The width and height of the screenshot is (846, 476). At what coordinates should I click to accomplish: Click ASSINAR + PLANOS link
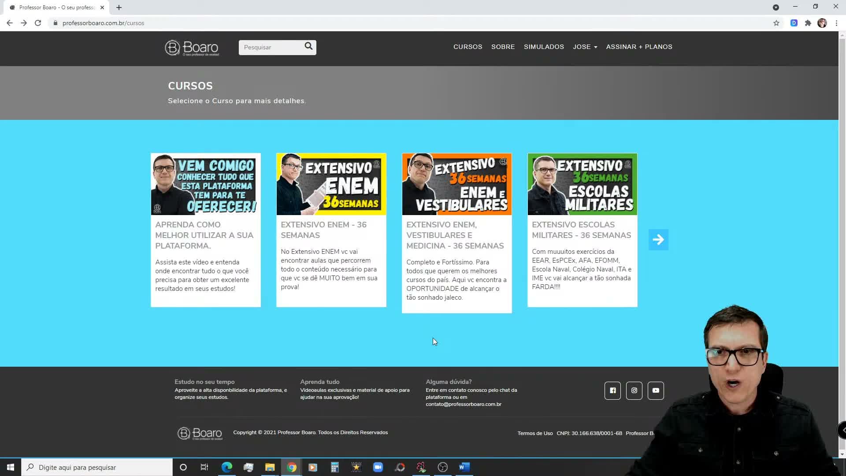point(639,47)
